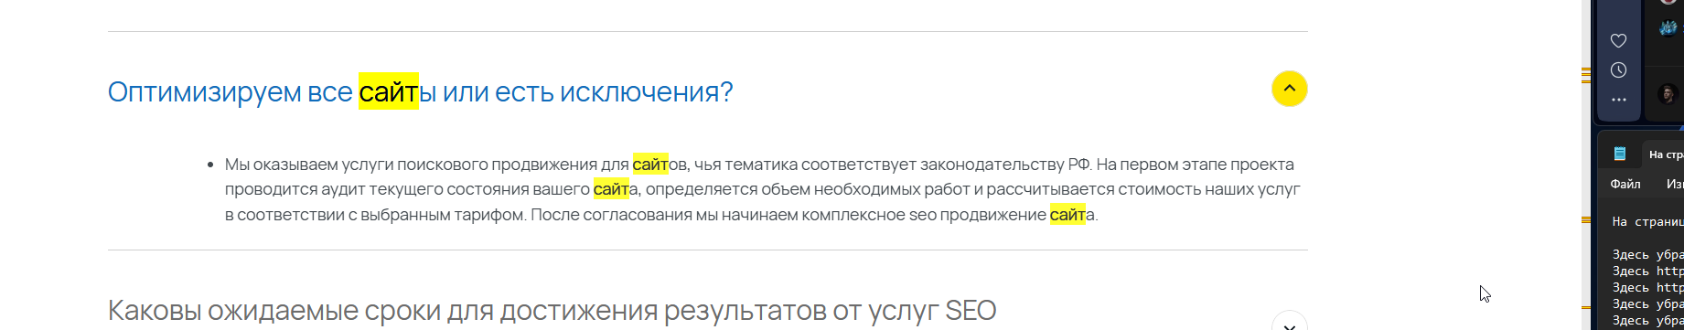Click the "Оптимизируем все сайты или есть исключения?" heading
The width and height of the screenshot is (1684, 330).
pos(420,91)
